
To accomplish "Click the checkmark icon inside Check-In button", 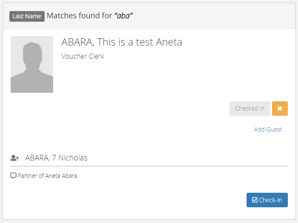I will 255,200.
